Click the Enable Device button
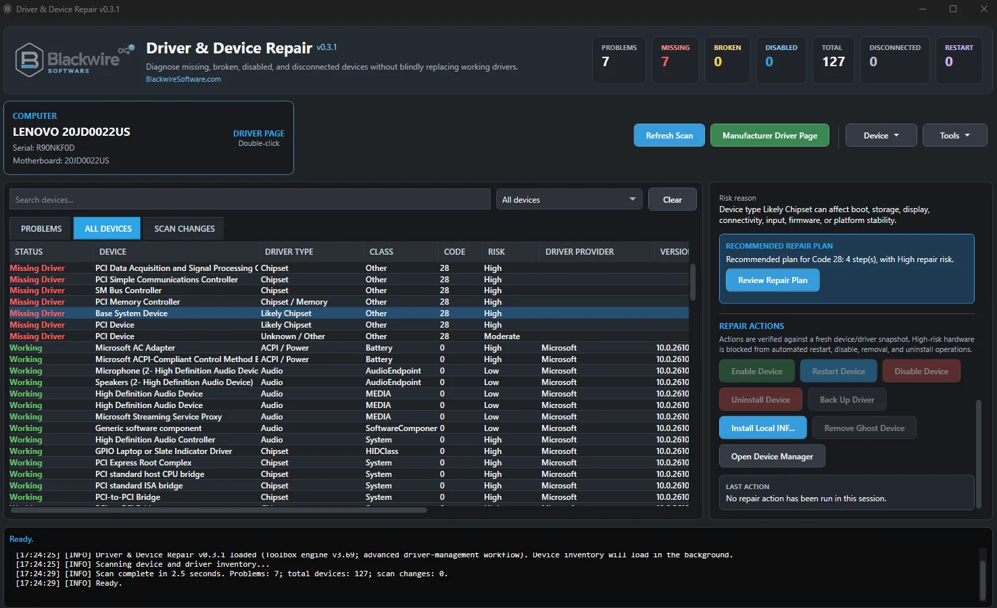The height and width of the screenshot is (608, 997). (757, 371)
